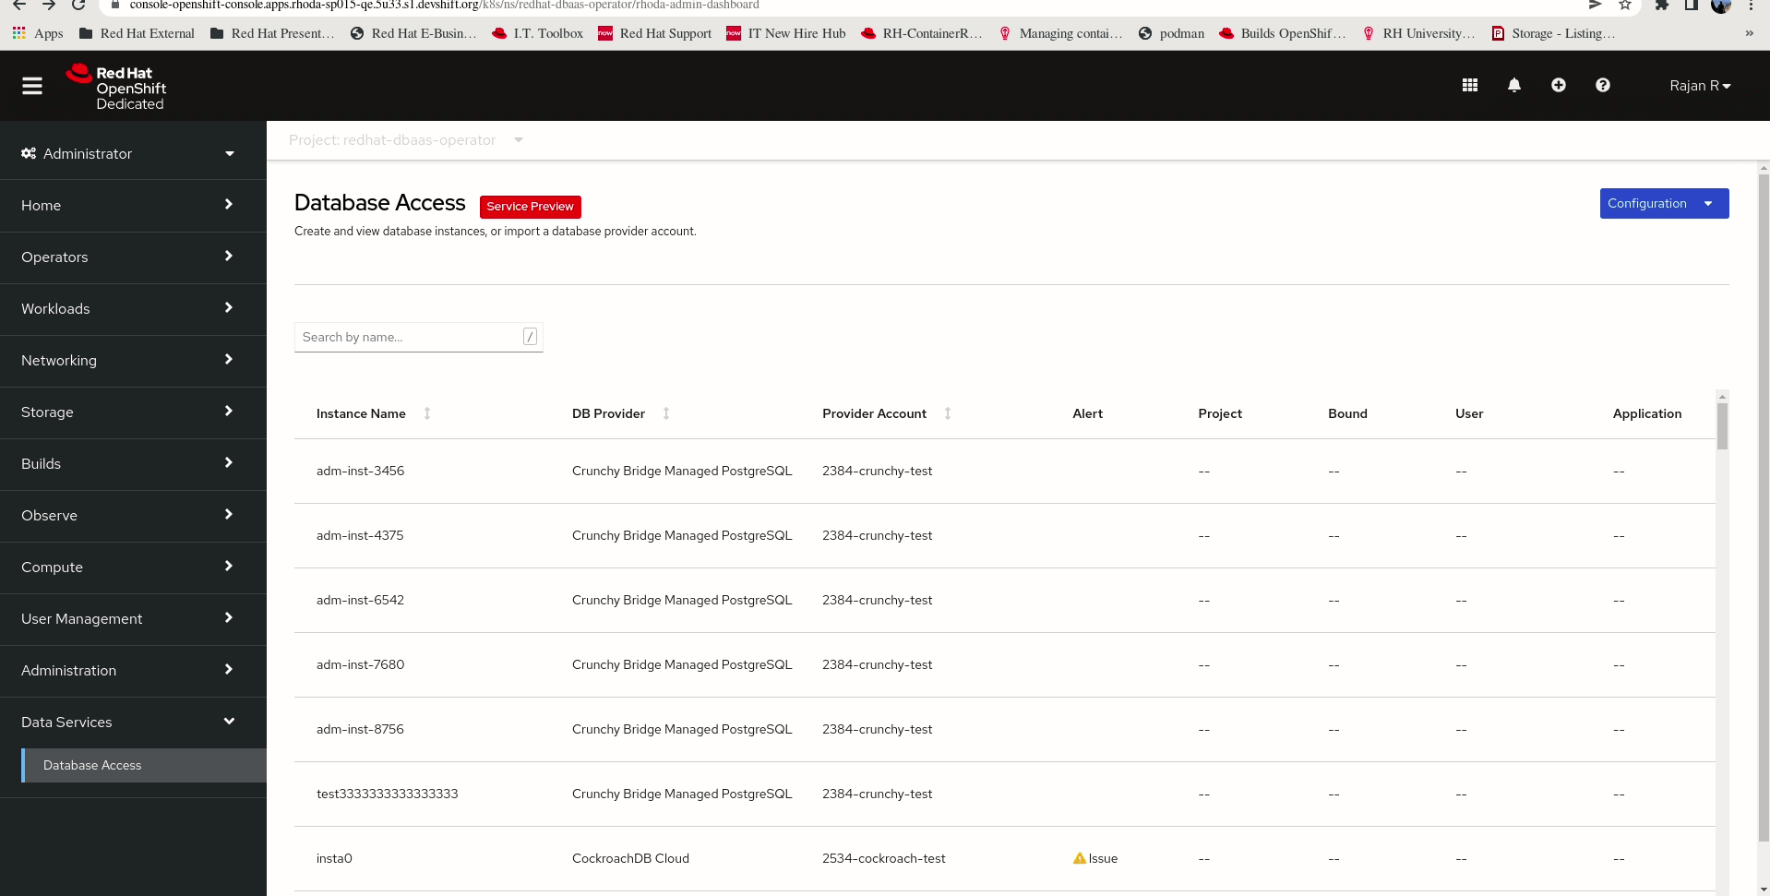Viewport: 1770px width, 896px height.
Task: Open the podman bookmark
Action: 1171,33
